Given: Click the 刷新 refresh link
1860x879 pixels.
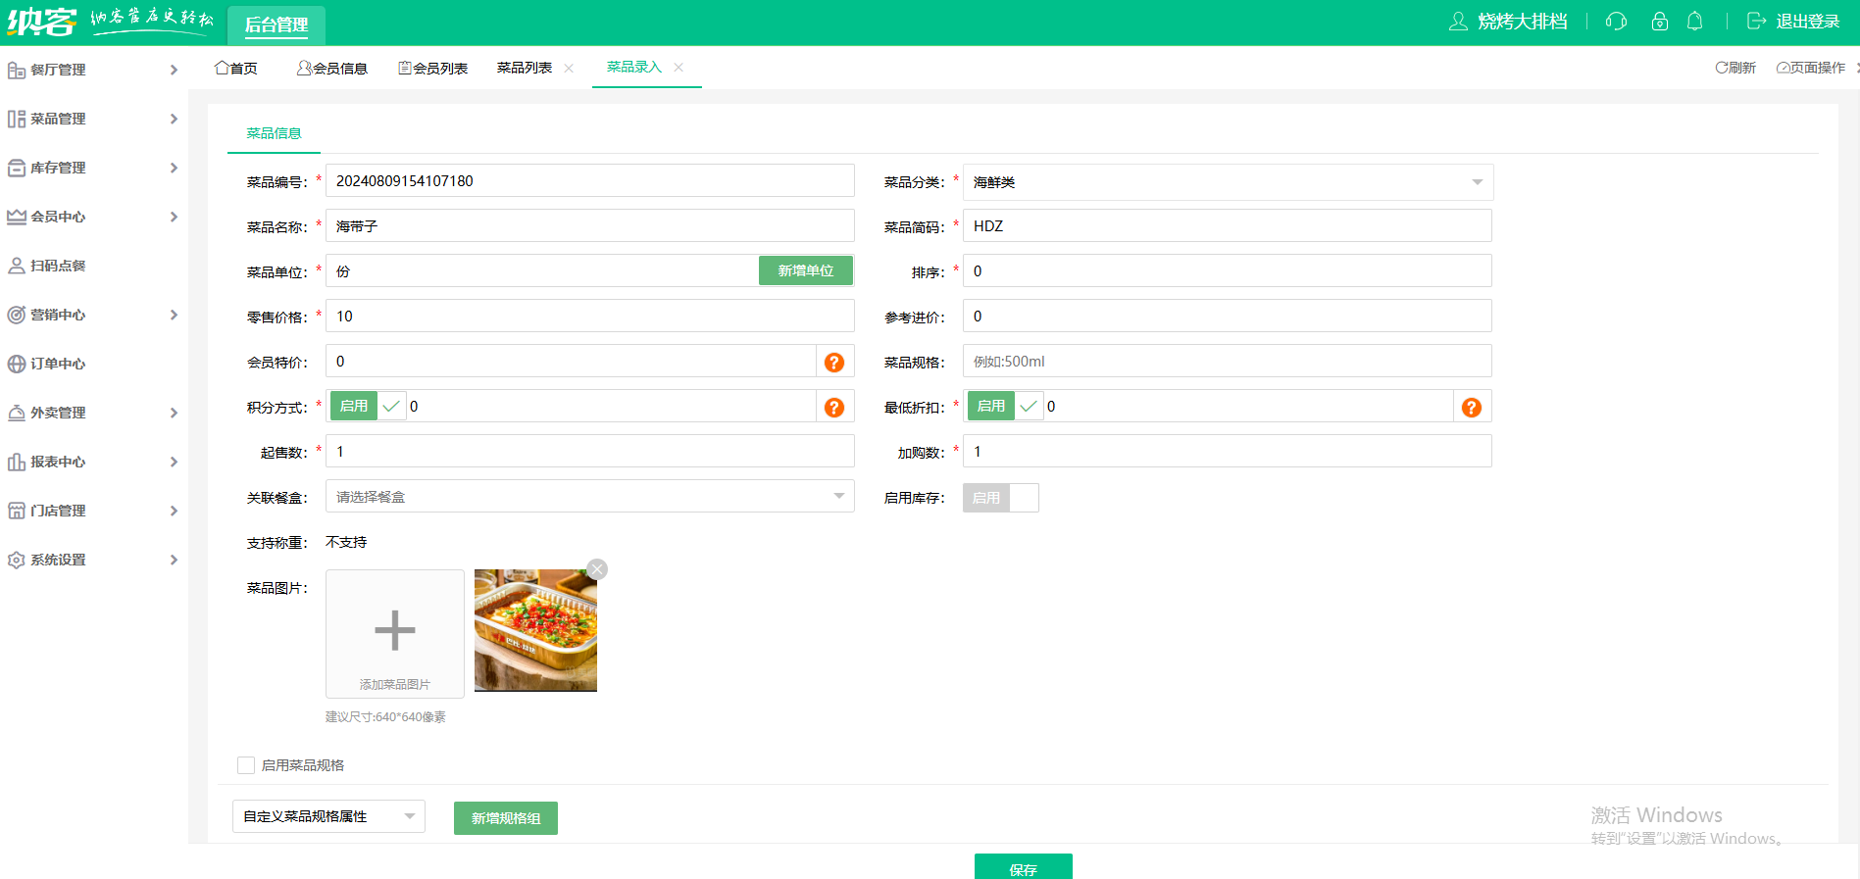Looking at the screenshot, I should (1735, 68).
